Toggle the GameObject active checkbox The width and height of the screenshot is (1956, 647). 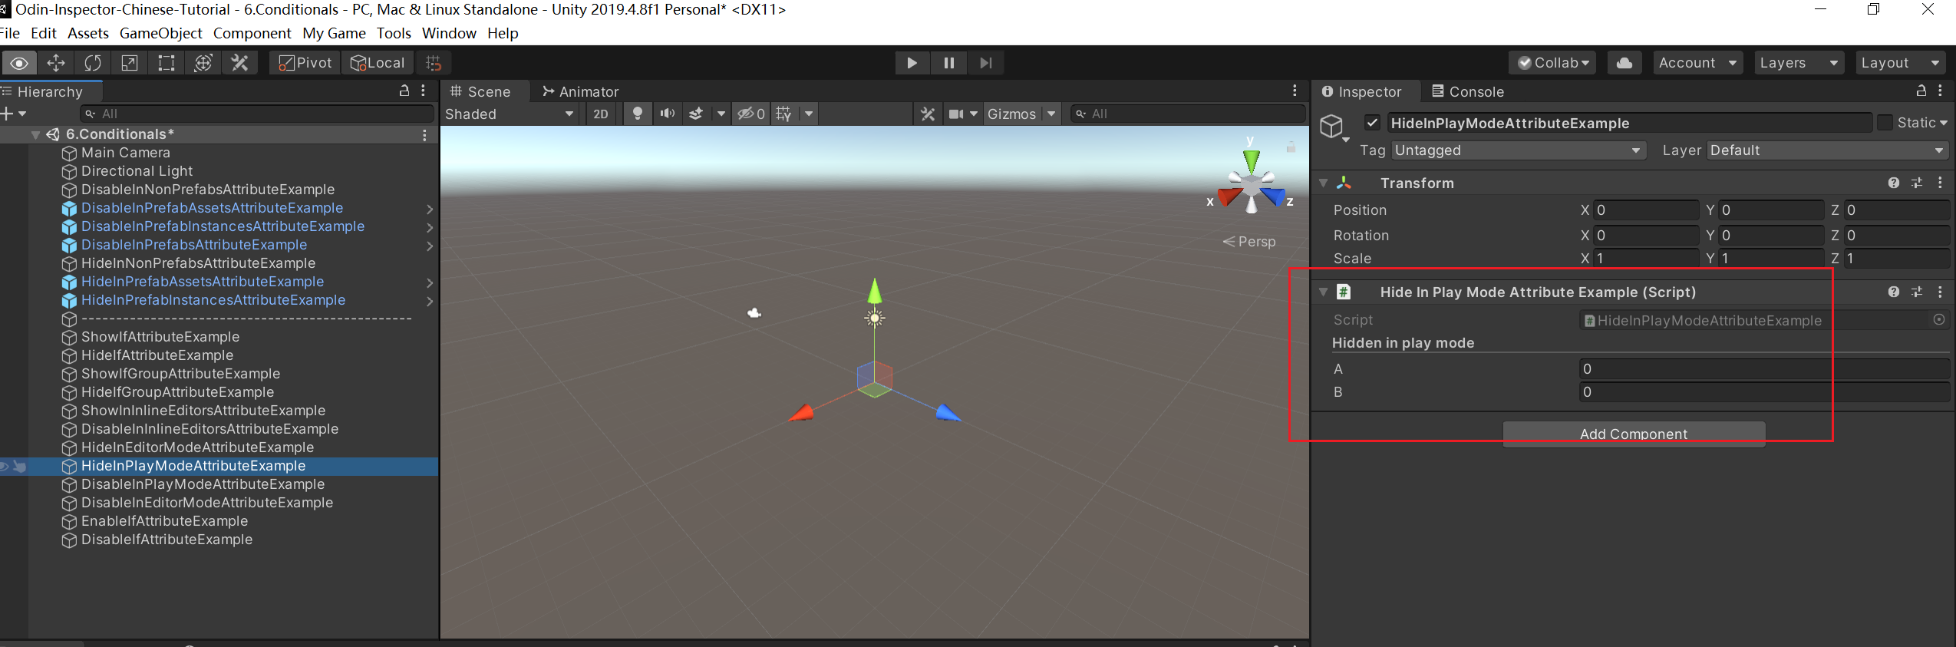coord(1372,123)
